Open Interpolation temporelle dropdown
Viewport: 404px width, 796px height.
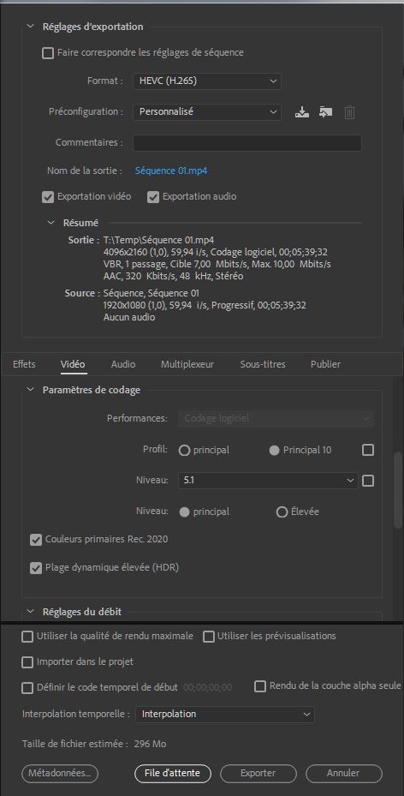[224, 715]
